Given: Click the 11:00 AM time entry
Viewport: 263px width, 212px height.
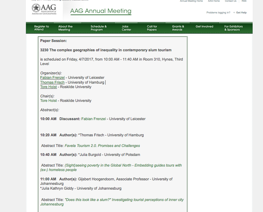Looking at the screenshot, I should [x=48, y=179].
